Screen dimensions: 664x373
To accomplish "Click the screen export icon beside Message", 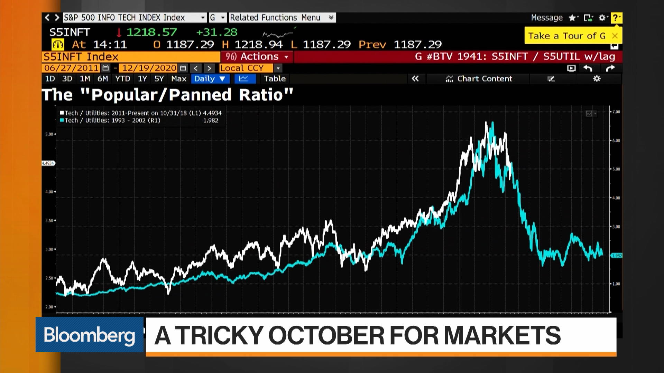I will (588, 17).
